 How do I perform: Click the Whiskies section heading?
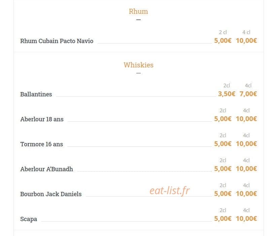coord(138,65)
